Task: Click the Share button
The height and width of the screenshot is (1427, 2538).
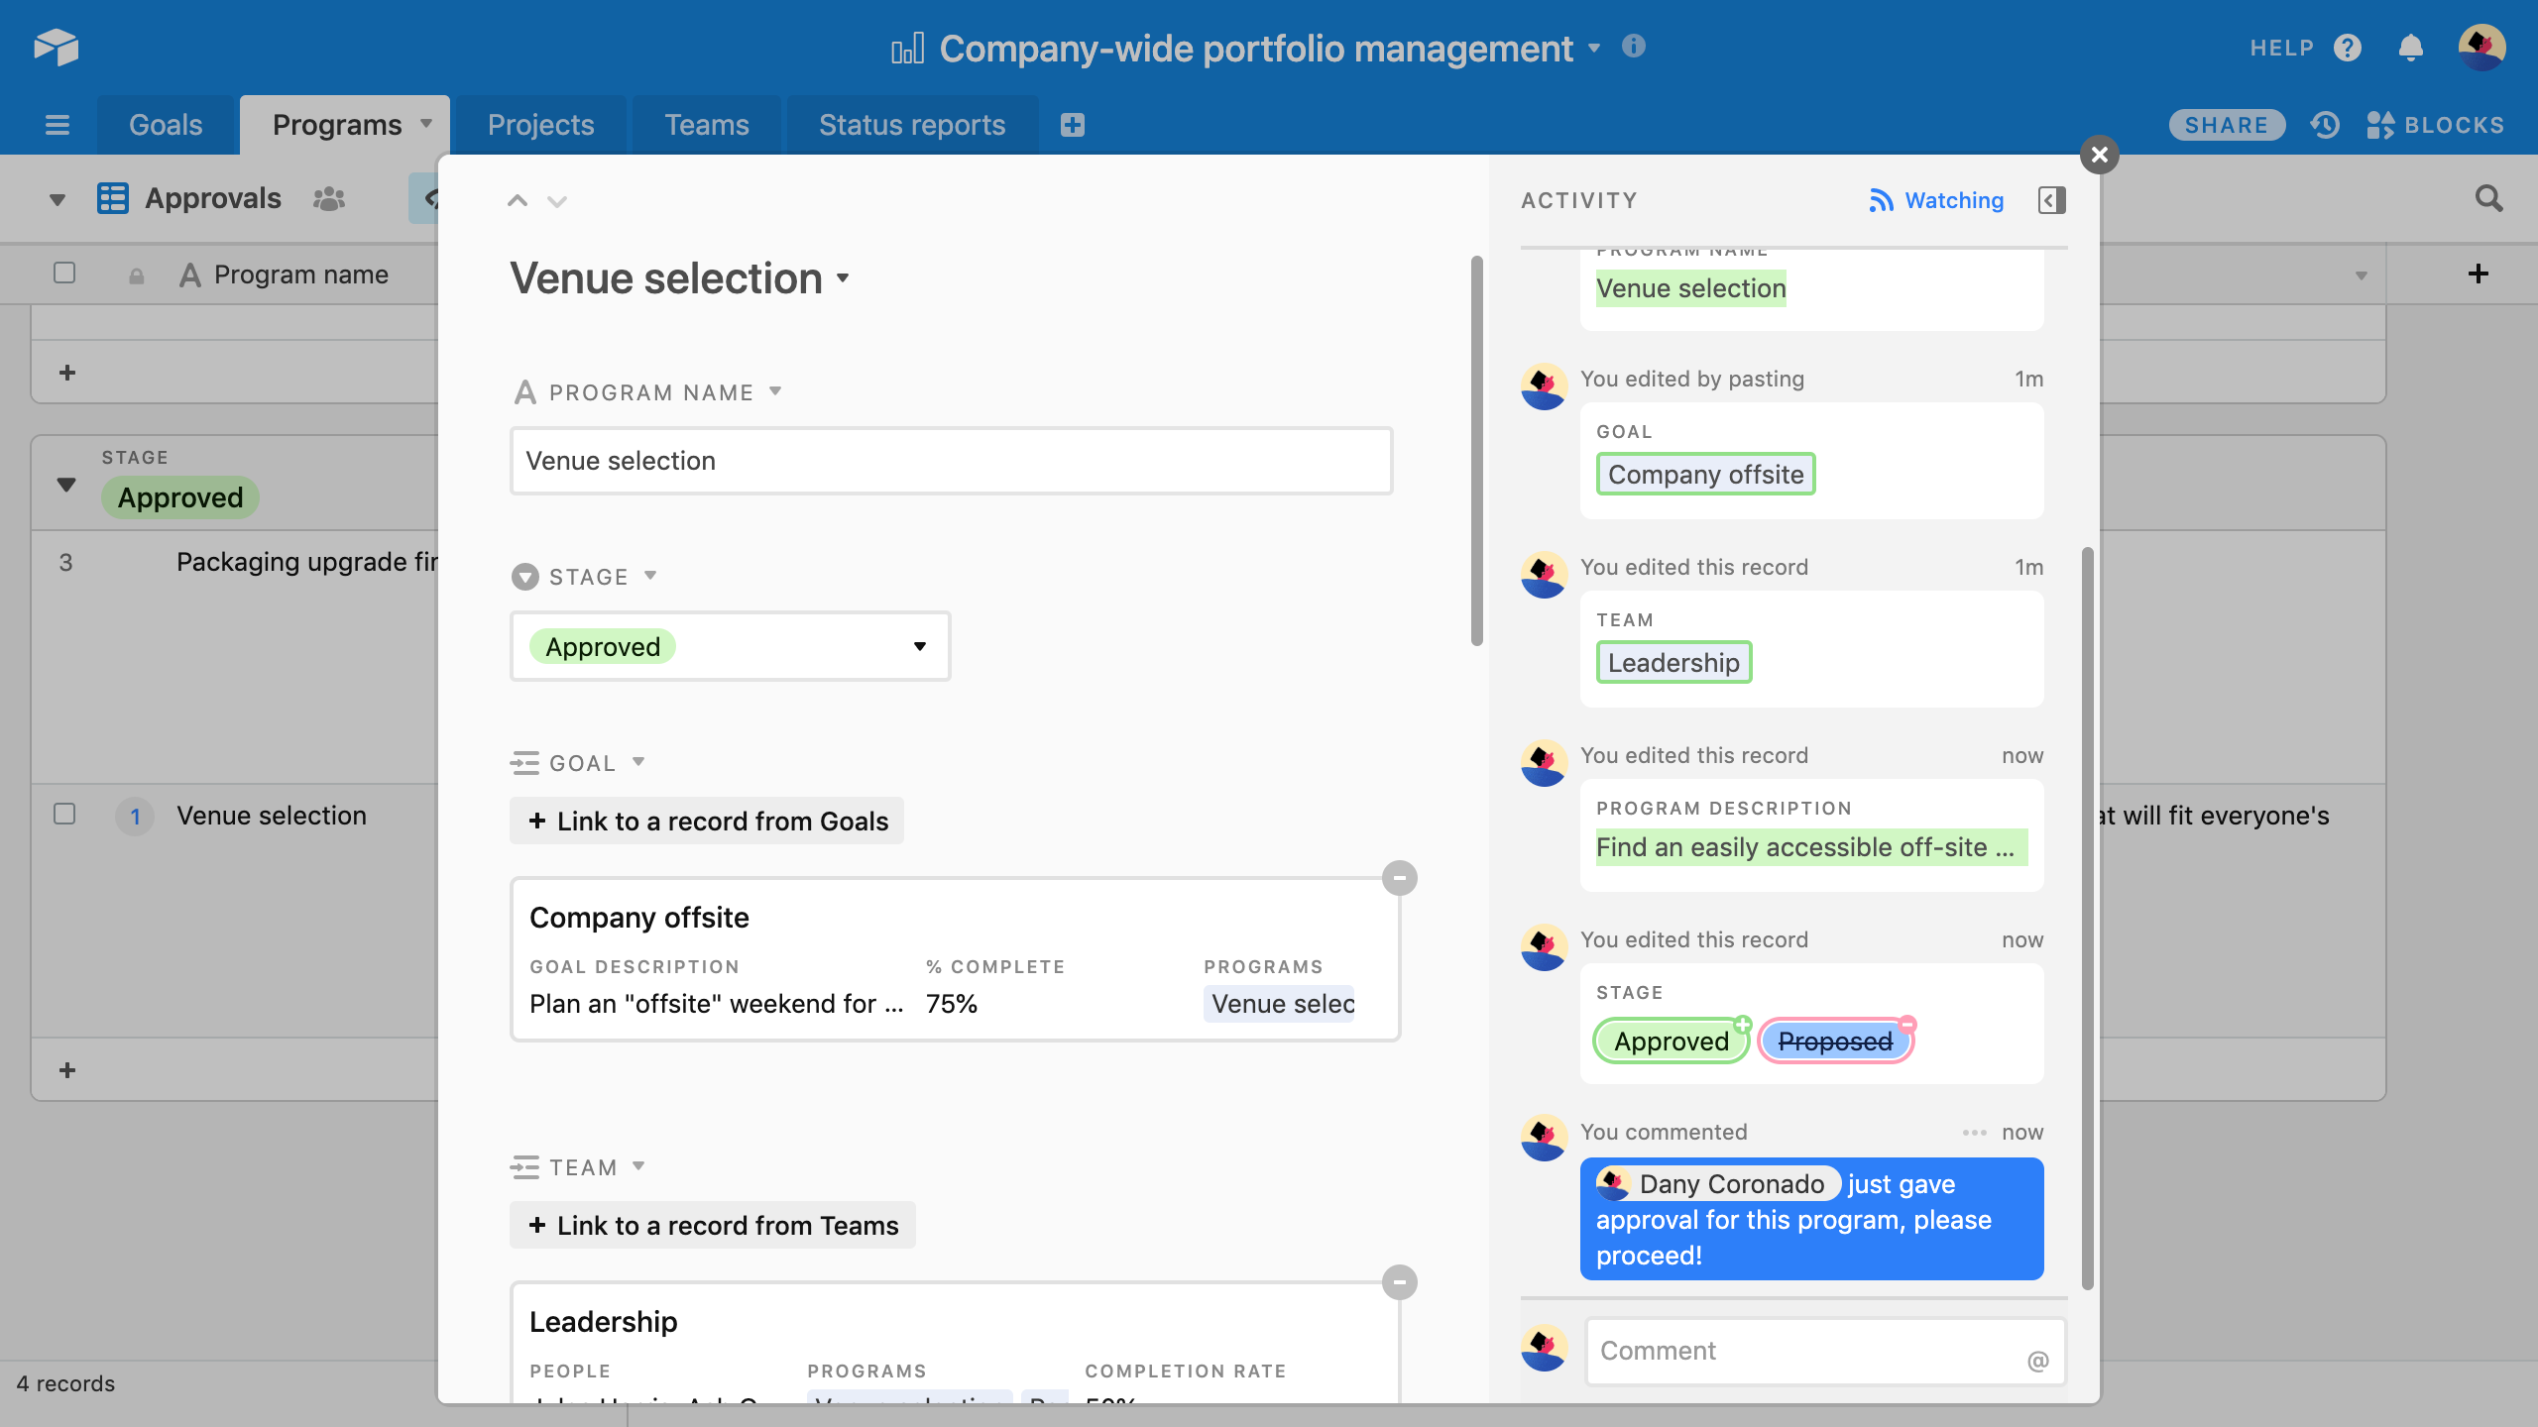Action: pos(2226,125)
